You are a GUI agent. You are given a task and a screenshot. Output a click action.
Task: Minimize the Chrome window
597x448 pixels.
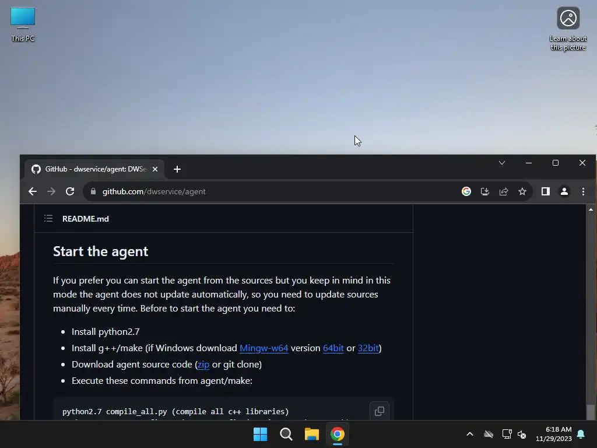click(x=528, y=163)
